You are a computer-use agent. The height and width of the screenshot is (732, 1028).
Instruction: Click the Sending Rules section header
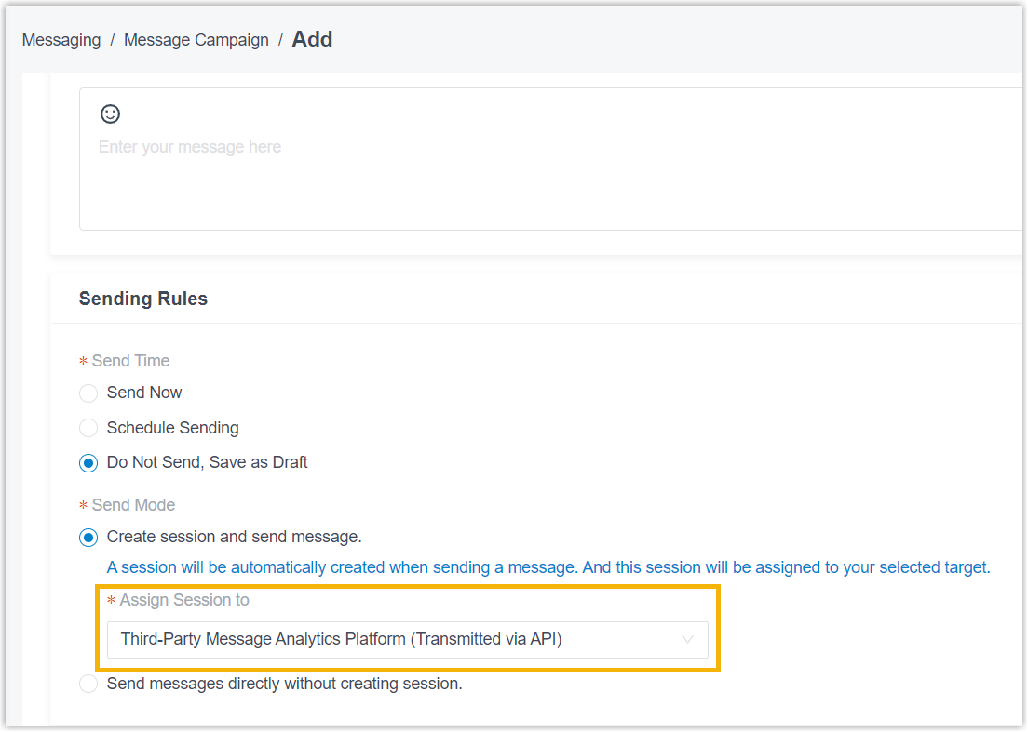[142, 299]
